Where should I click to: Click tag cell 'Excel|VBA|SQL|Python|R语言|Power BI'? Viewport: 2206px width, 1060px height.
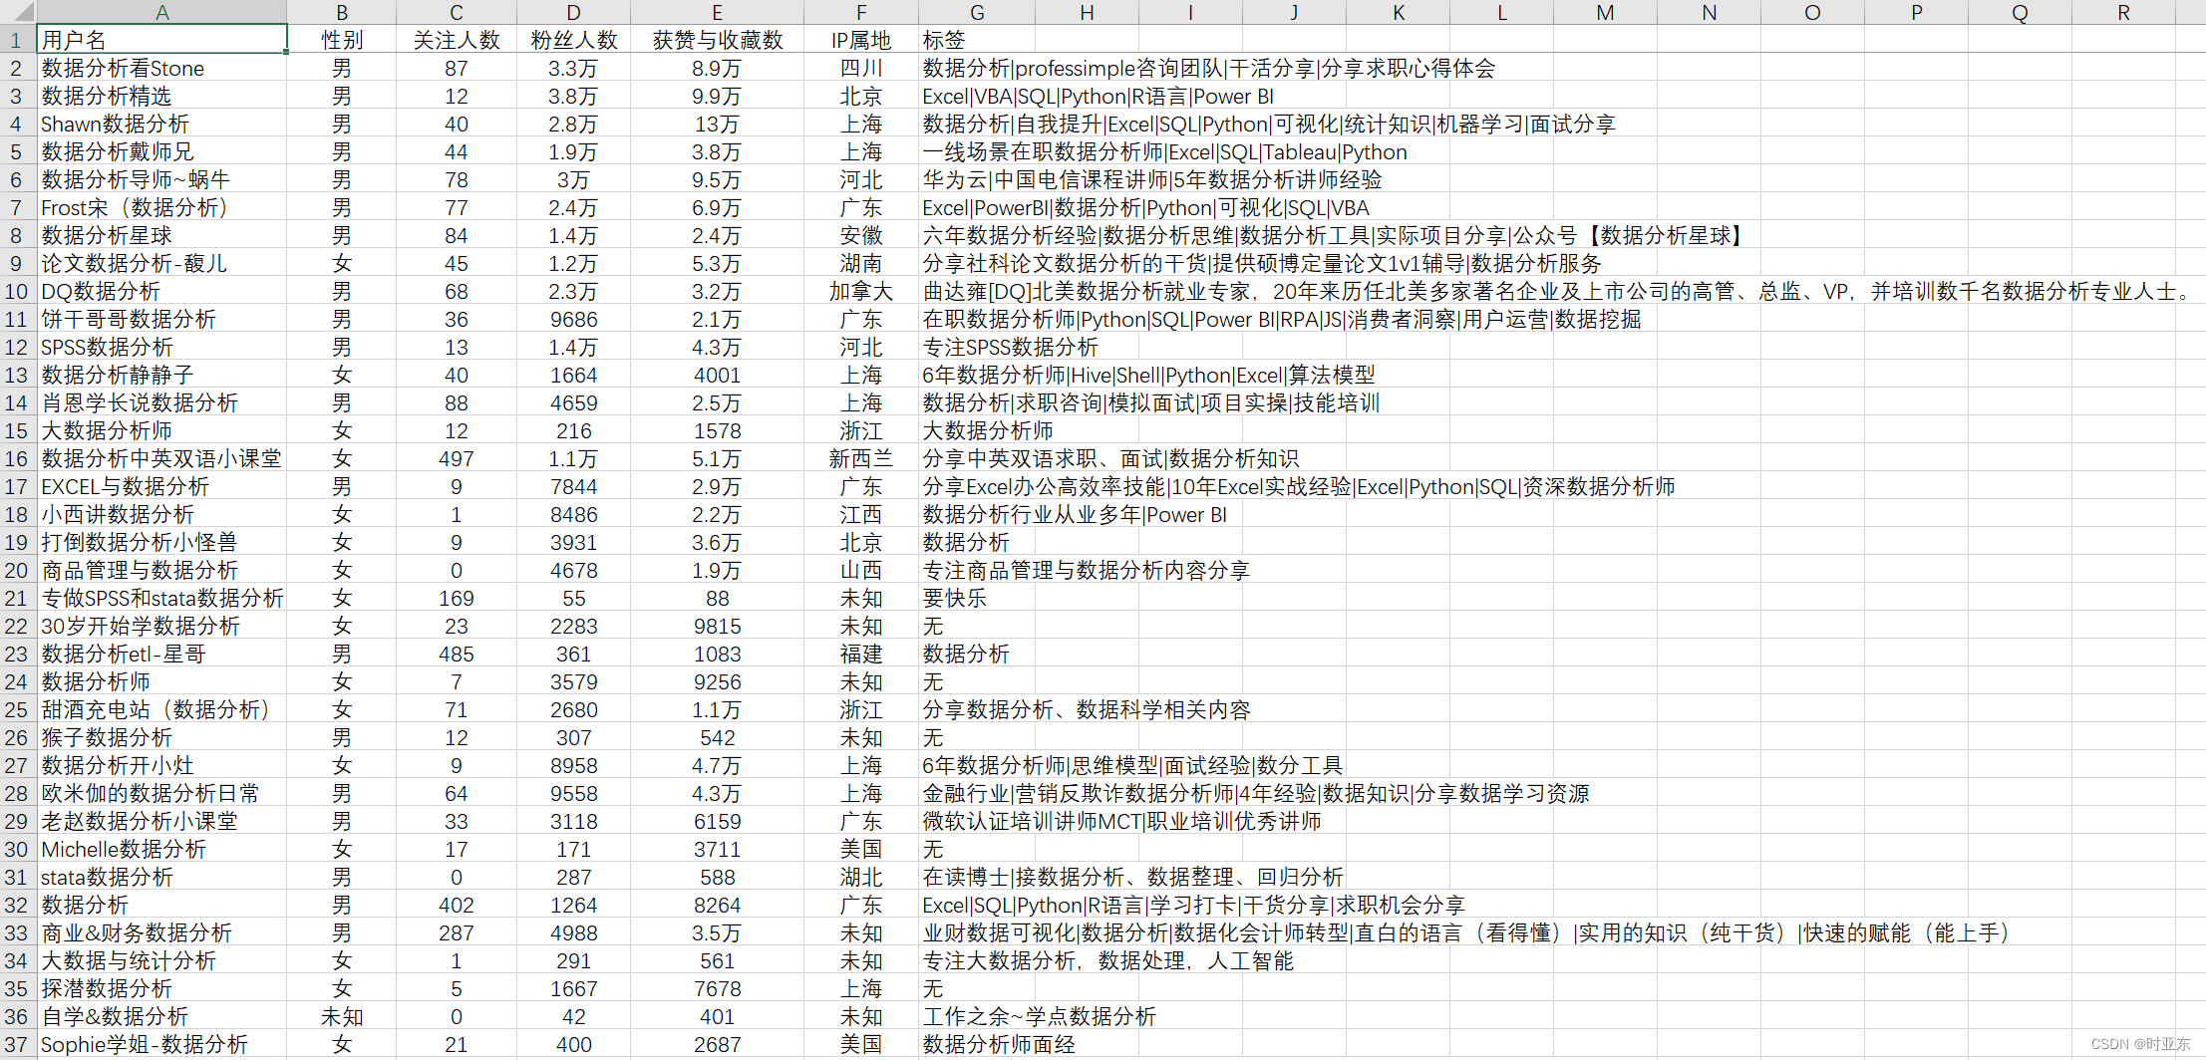tap(1098, 97)
